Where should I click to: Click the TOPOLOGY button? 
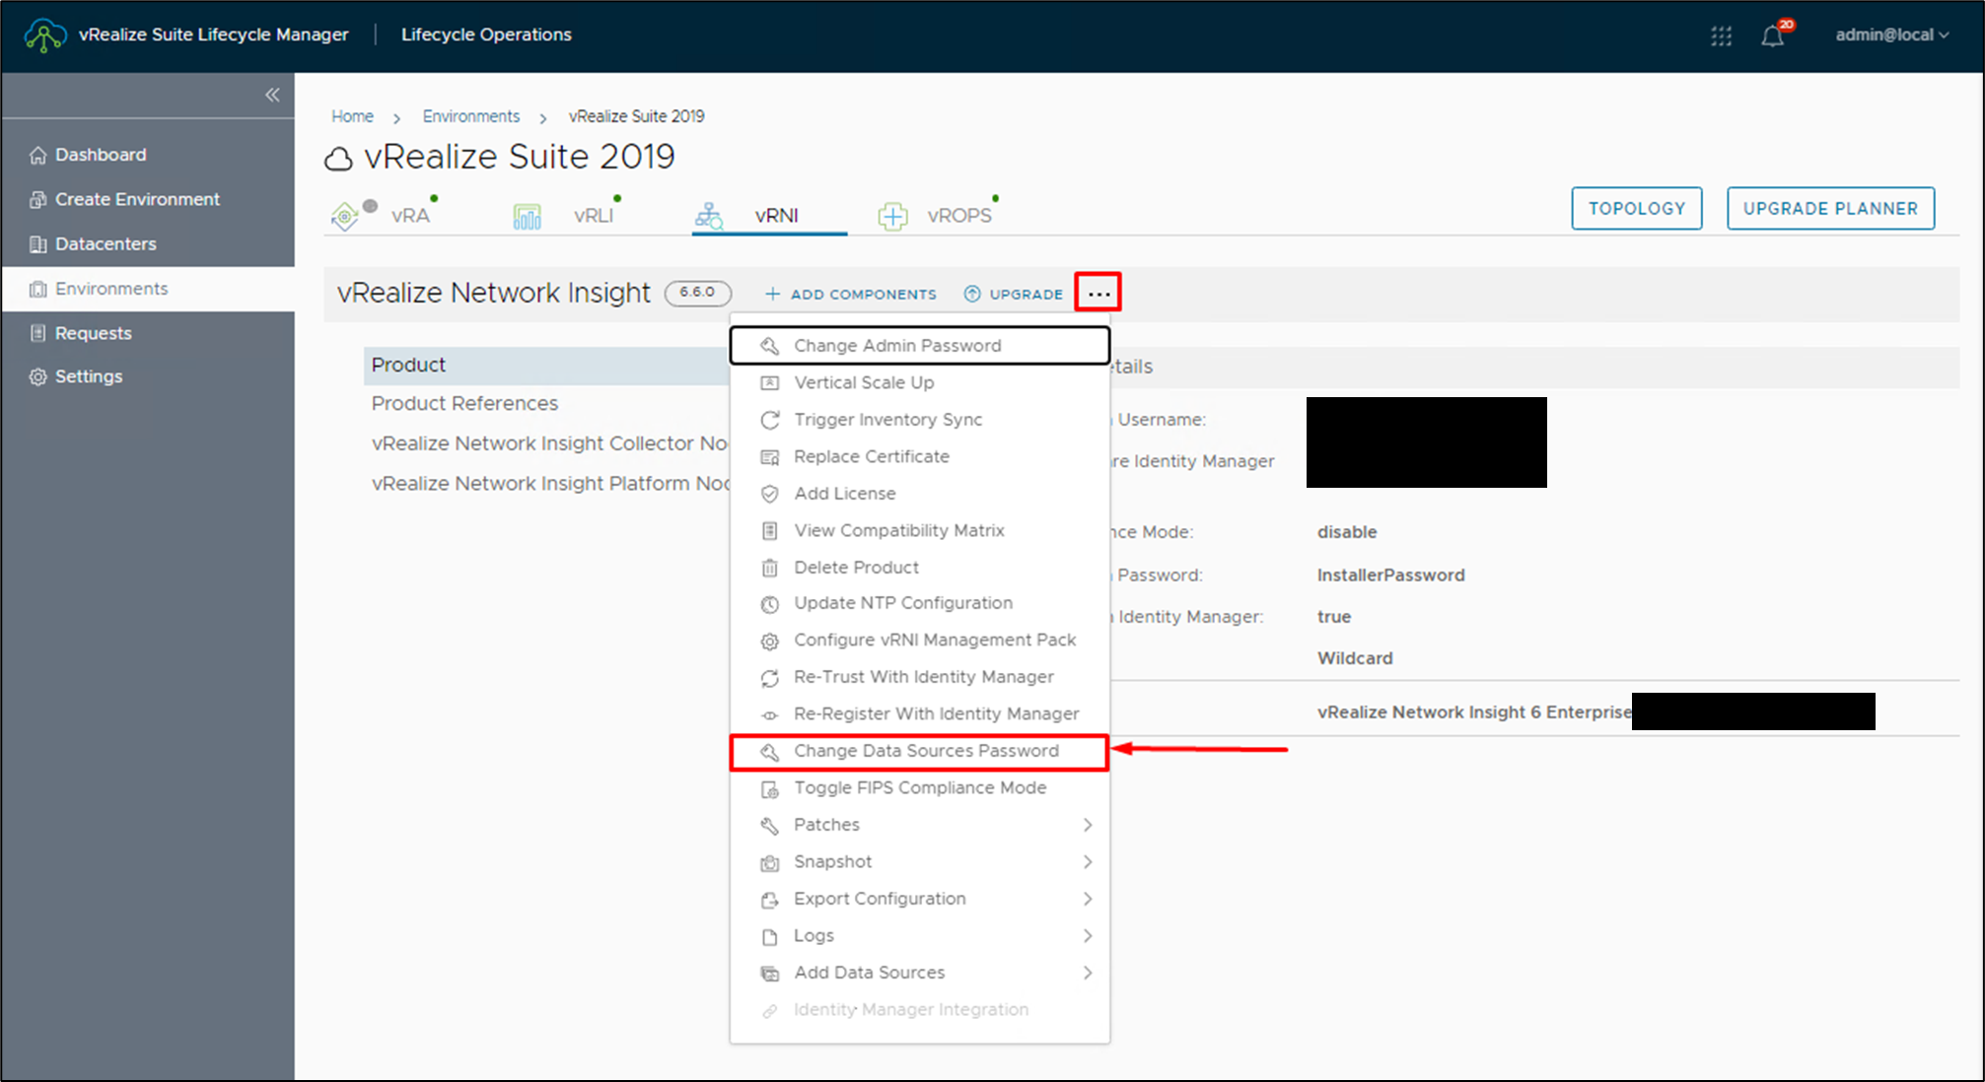point(1637,209)
